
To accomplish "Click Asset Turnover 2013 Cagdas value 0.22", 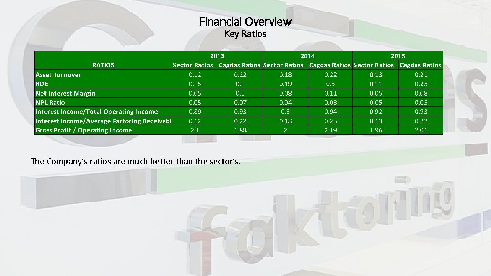I will [x=240, y=75].
